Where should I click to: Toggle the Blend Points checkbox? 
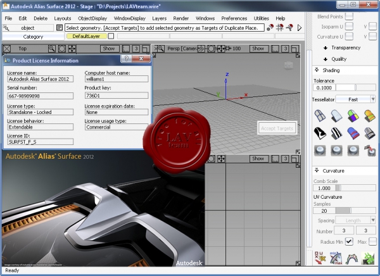pos(349,16)
